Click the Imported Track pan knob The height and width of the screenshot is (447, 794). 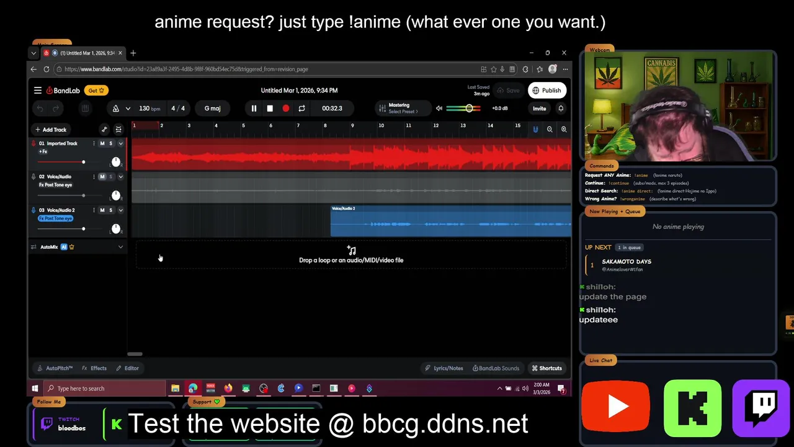click(115, 162)
